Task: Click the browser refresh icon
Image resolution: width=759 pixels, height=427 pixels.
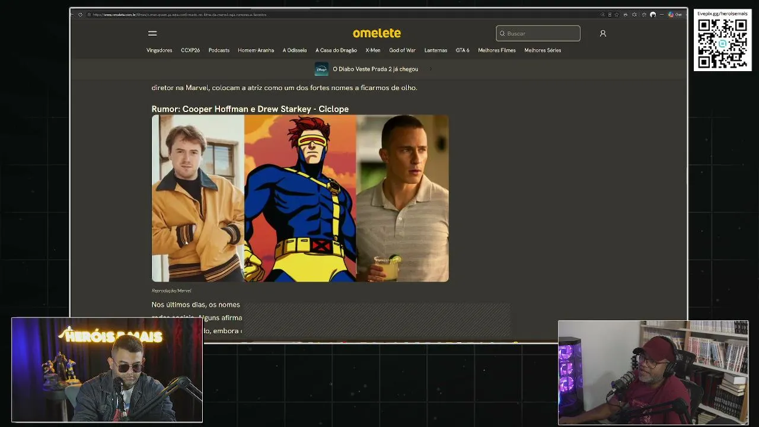Action: coord(80,15)
